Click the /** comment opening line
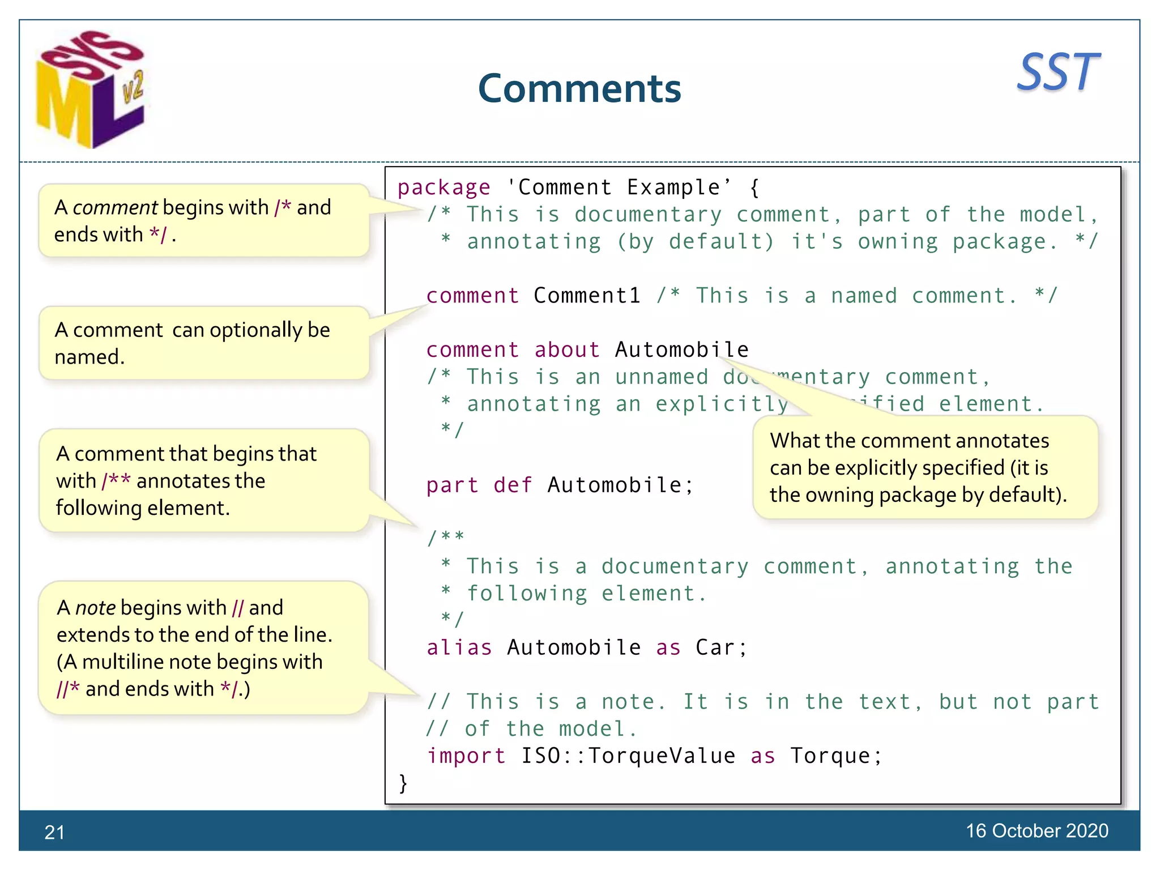 [x=446, y=536]
